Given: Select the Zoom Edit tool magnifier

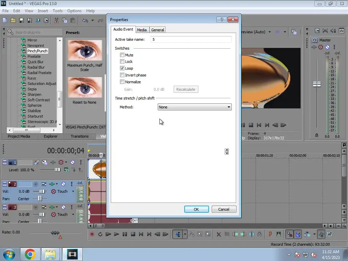Looking at the screenshot, I should click(208, 234).
